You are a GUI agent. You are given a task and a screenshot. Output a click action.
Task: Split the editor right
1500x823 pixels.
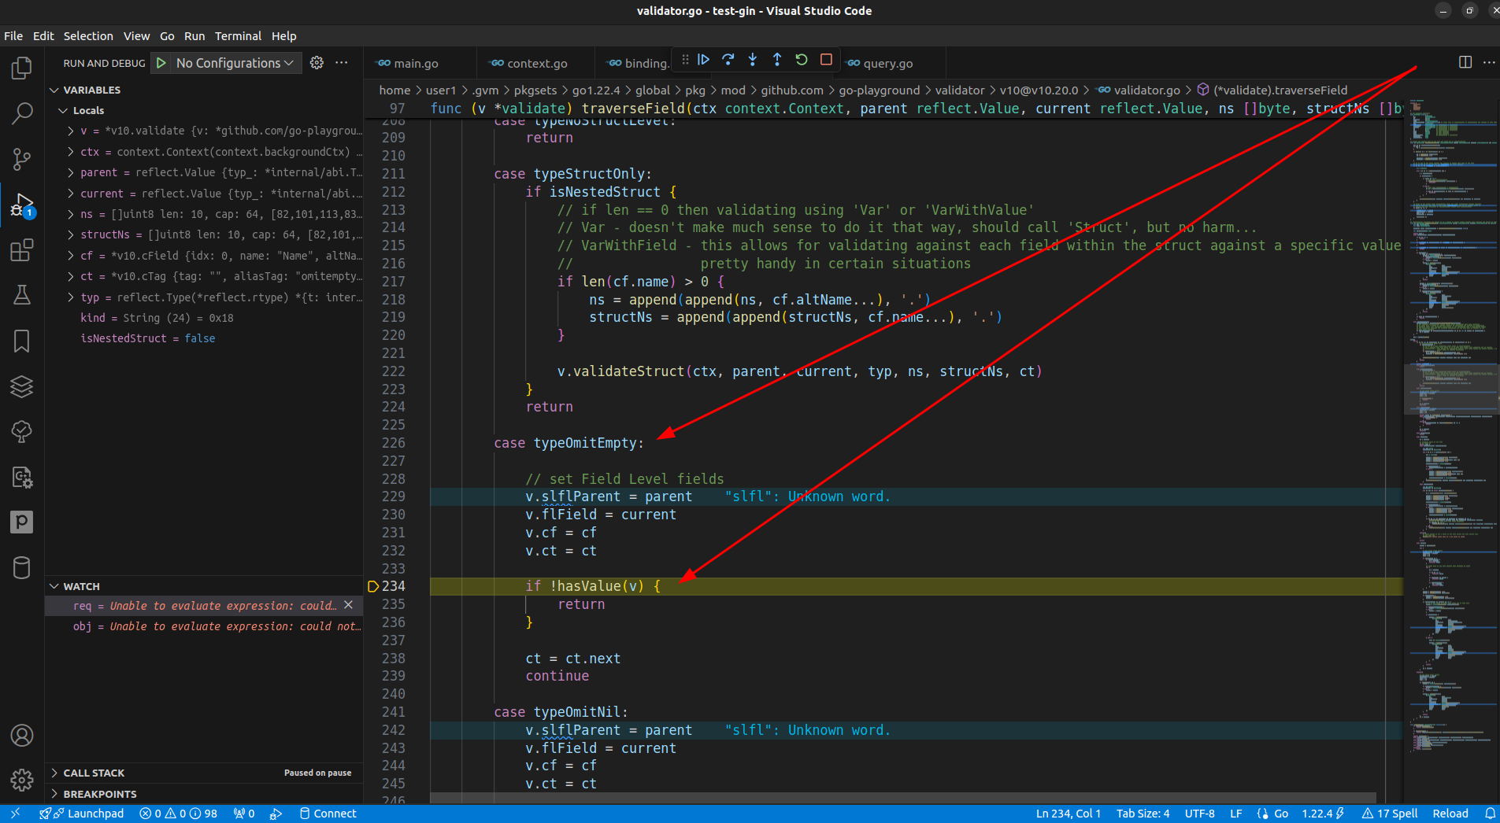click(1465, 62)
